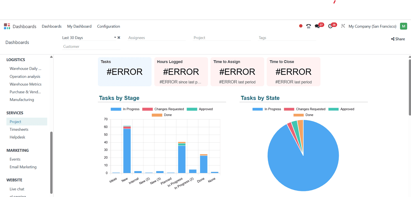The height and width of the screenshot is (197, 411).
Task: Toggle Approved legend in Tasks by State
Action: [341, 109]
